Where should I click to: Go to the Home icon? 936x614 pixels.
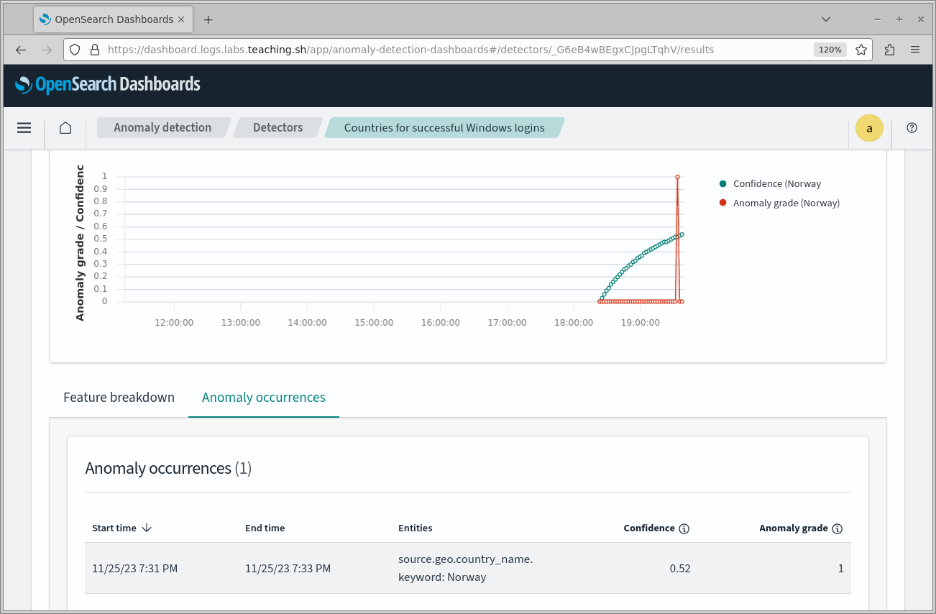click(x=65, y=128)
